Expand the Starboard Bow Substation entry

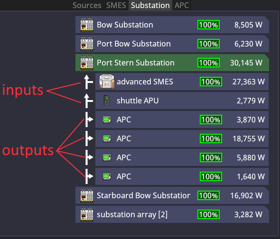(x=172, y=195)
